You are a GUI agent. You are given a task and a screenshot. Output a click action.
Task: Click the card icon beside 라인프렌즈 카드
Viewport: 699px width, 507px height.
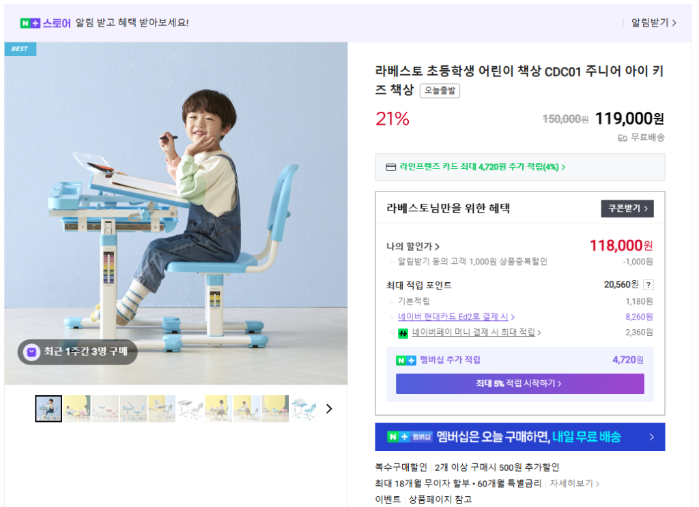(x=391, y=167)
